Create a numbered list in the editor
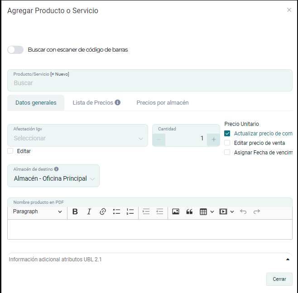Screen dimensions: 298x293 click(130, 211)
